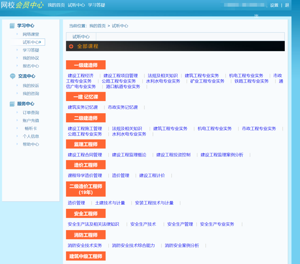Screen dimensions: 300x264
Task: Click the arrow icon beside 网络课堂
Action: pos(17,34)
